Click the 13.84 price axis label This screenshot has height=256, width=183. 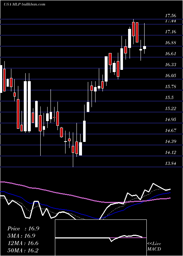[x=171, y=163]
